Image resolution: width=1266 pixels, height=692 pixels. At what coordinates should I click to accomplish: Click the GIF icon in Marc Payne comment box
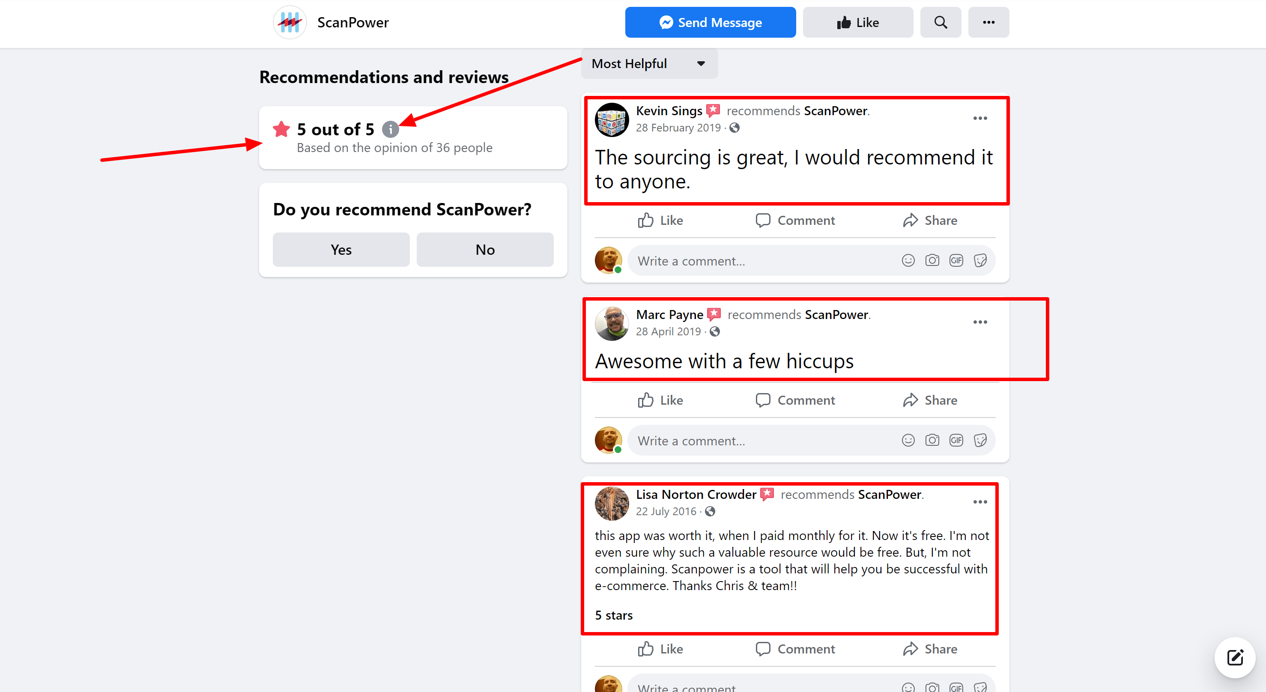pos(957,441)
